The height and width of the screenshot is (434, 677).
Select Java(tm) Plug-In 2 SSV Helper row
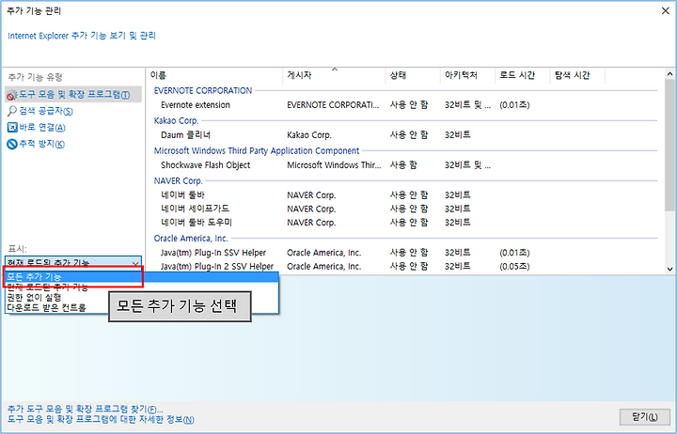point(405,266)
